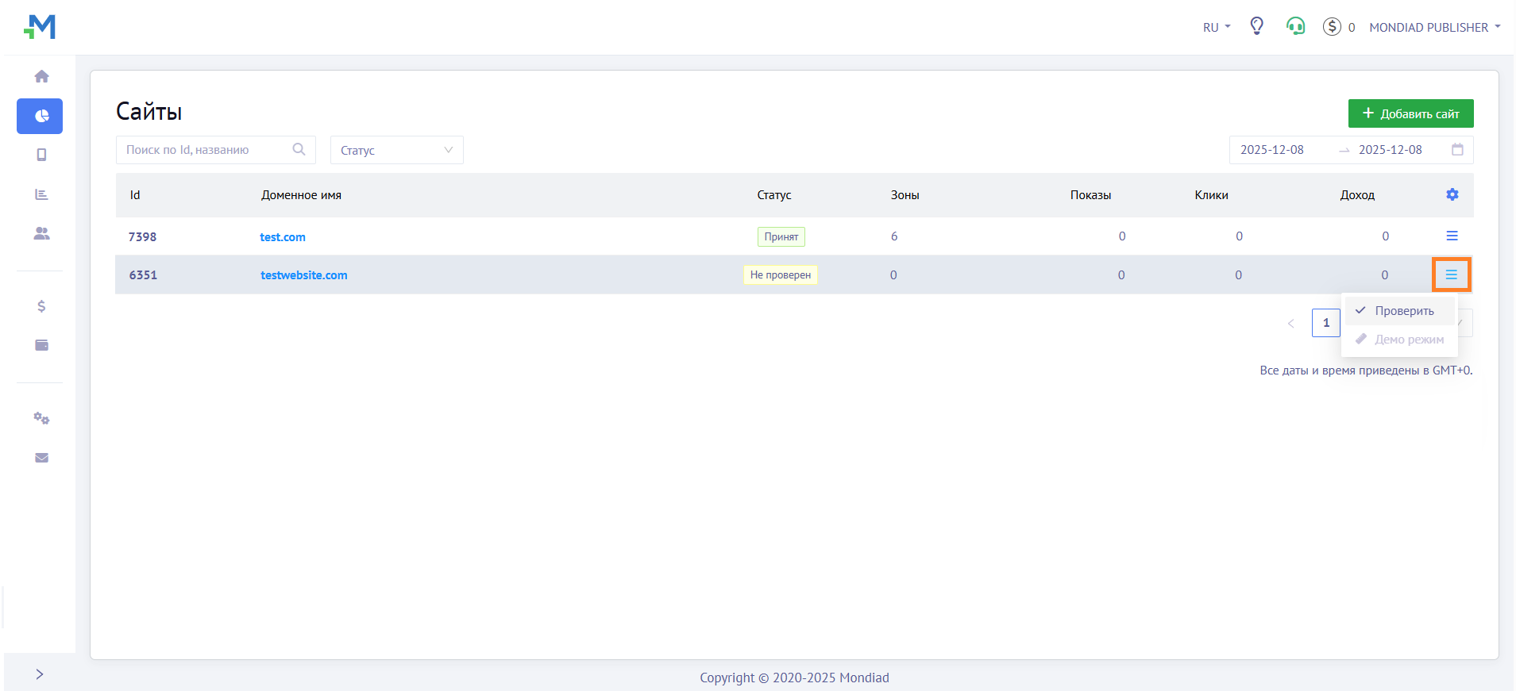1516x691 pixels.
Task: Open the pie chart Sites sidebar icon
Action: coord(40,116)
